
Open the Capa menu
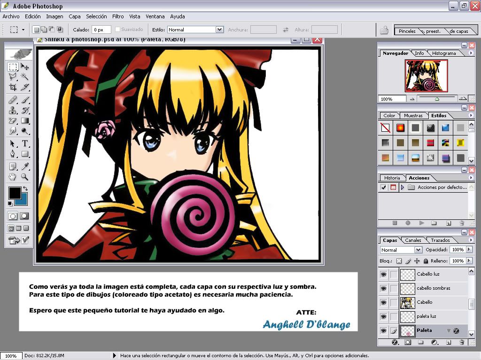(75, 16)
